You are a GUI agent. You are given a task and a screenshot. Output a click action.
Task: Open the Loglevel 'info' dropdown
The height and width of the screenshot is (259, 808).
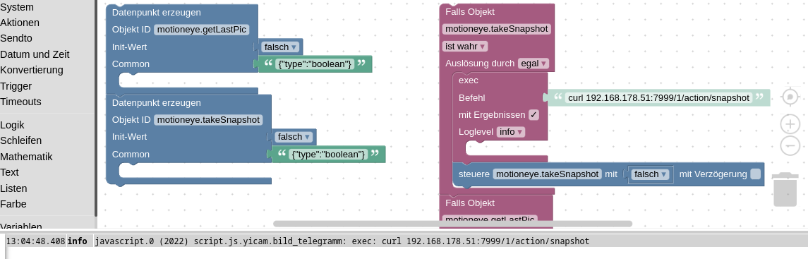[511, 132]
